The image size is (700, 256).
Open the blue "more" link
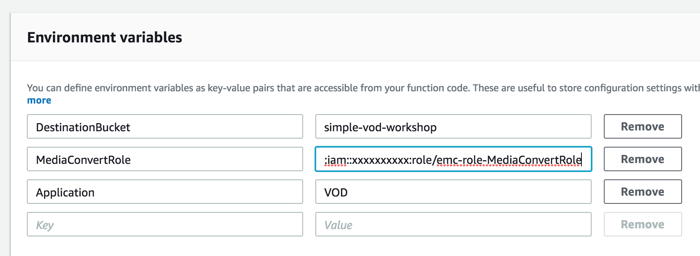(39, 101)
